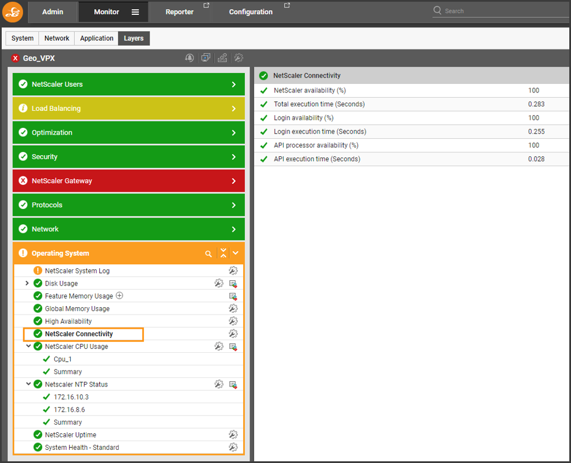Click the monitor screens icon beside Geo_VPX

tap(206, 58)
